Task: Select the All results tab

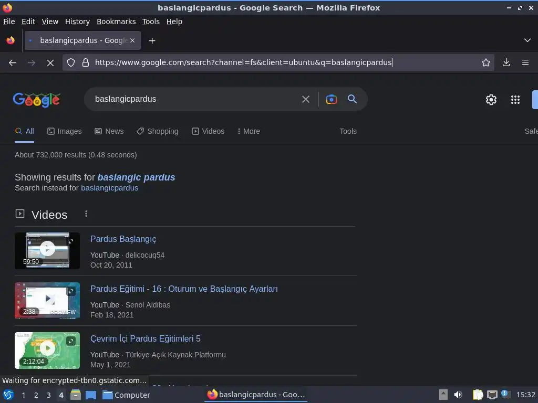Action: coord(24,131)
